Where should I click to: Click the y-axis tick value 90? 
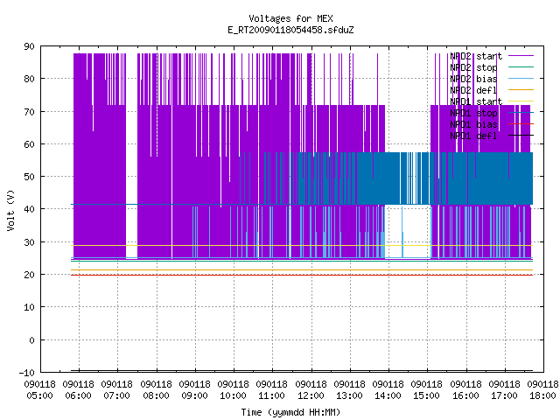click(29, 46)
